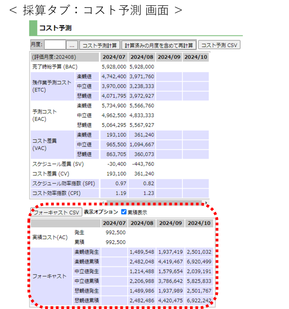Click the コスト予測計算 button
289x309 pixels.
point(99,46)
